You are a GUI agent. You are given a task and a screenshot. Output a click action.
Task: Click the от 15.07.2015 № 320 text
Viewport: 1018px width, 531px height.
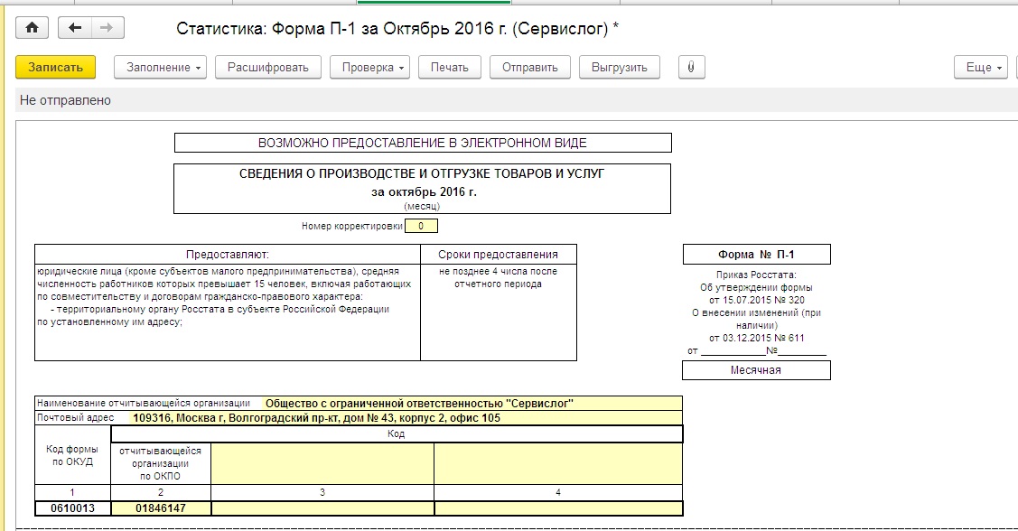(x=756, y=300)
